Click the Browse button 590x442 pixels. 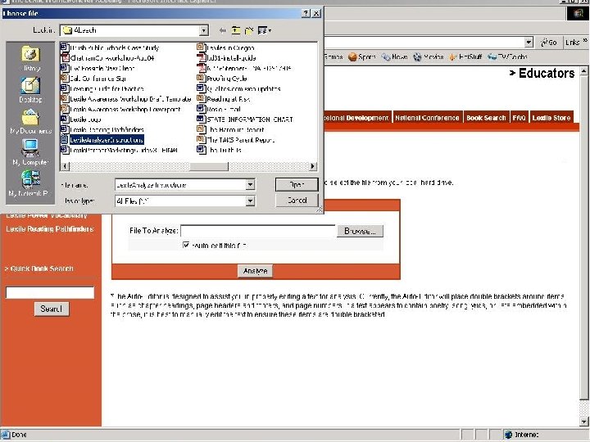coord(360,231)
